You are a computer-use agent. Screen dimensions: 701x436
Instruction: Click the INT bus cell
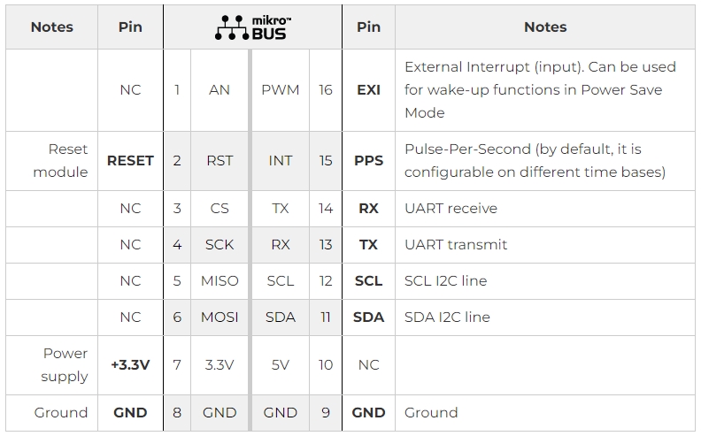[x=281, y=161]
